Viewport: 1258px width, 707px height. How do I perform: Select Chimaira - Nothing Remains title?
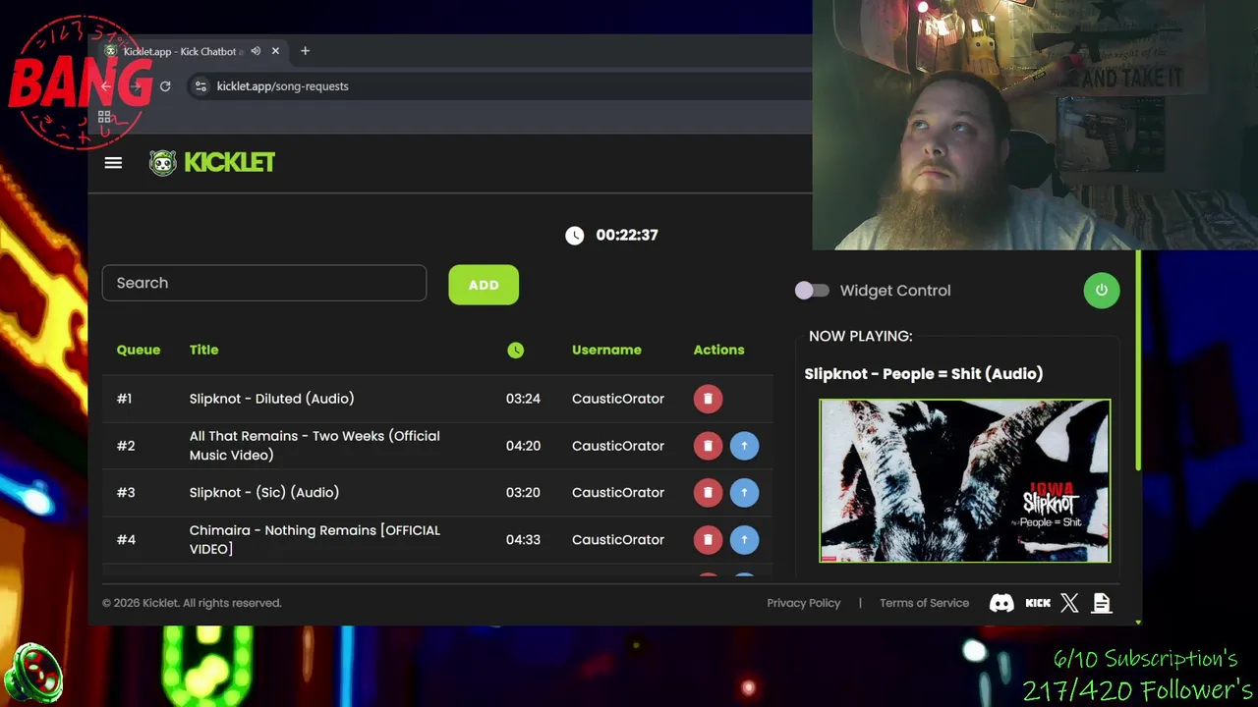pyautogui.click(x=314, y=540)
